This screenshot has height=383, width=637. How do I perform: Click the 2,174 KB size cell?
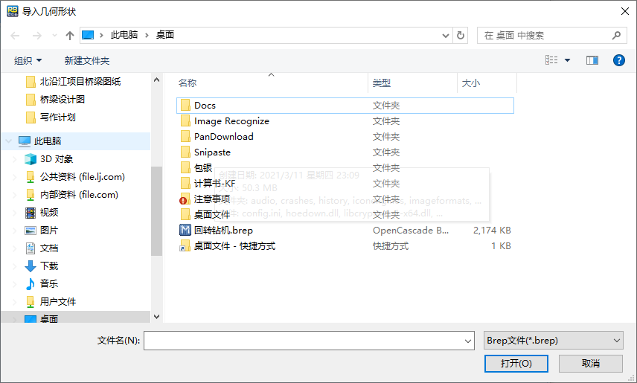pos(492,231)
